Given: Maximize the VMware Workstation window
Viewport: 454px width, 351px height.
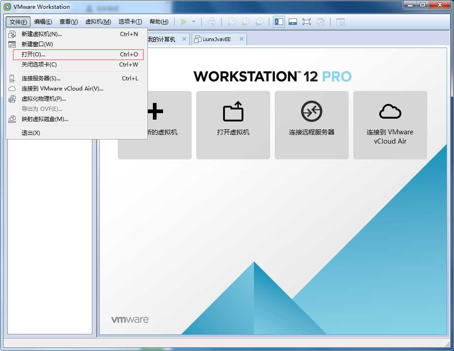Looking at the screenshot, I should (423, 5).
